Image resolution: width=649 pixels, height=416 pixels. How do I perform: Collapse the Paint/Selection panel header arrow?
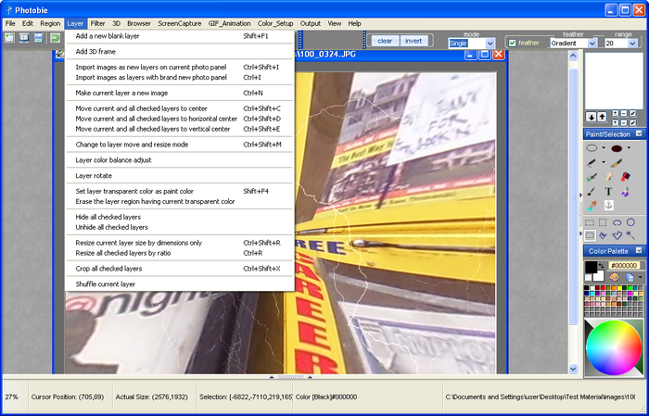[x=639, y=133]
